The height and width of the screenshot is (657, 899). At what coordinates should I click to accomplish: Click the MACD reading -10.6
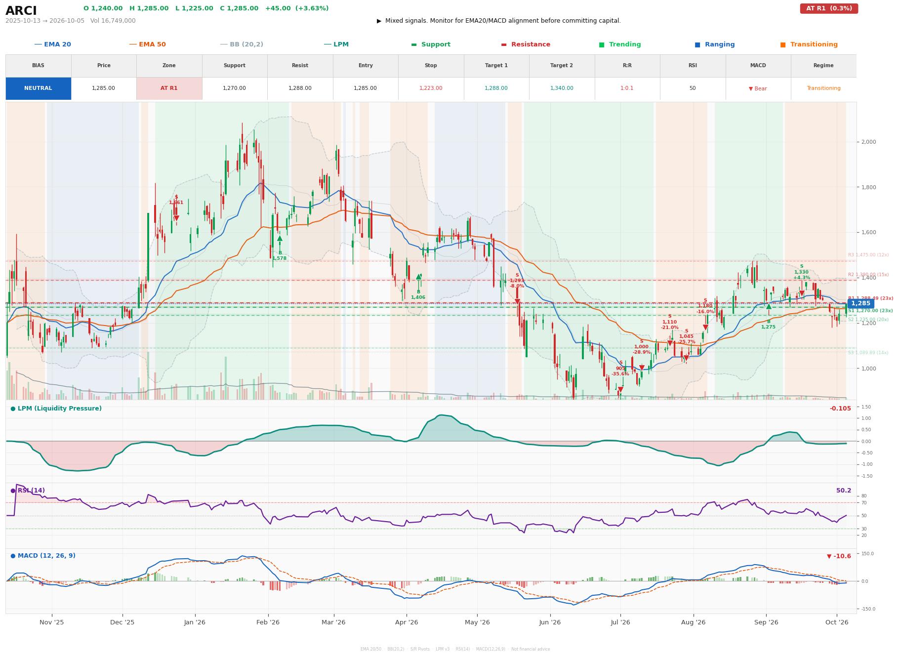click(x=839, y=556)
